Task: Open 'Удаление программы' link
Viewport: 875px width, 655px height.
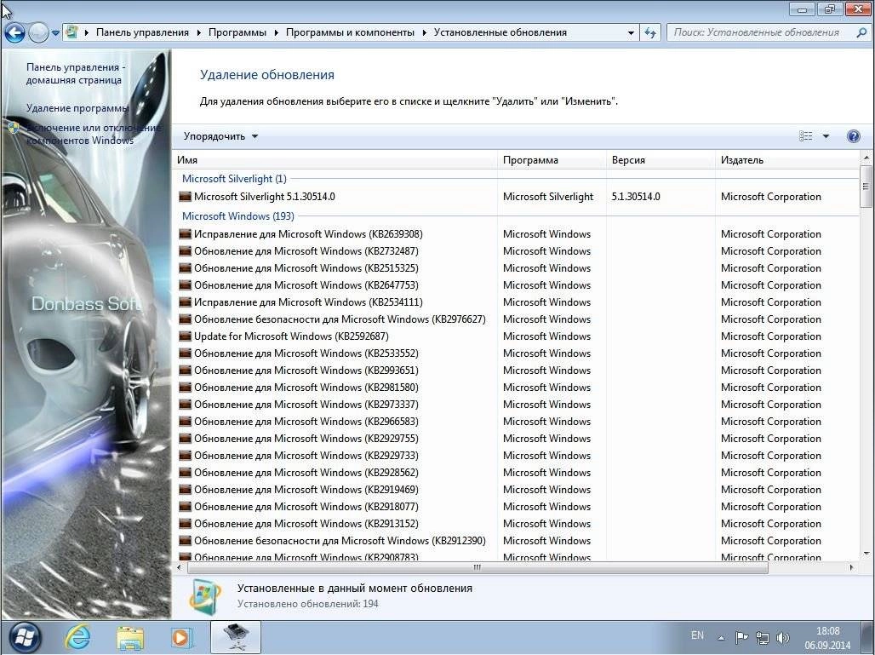Action: tap(77, 108)
